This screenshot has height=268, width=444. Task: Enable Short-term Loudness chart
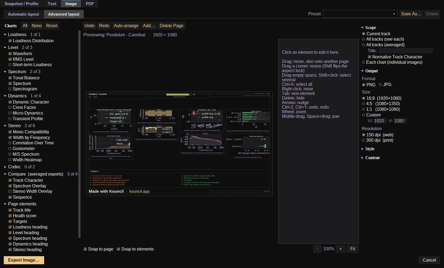click(x=10, y=65)
